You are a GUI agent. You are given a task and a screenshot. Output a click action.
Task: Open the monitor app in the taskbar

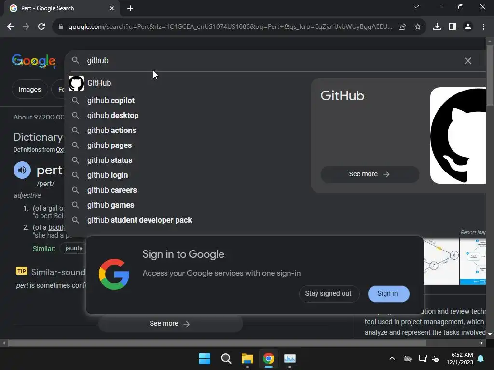tap(290, 358)
